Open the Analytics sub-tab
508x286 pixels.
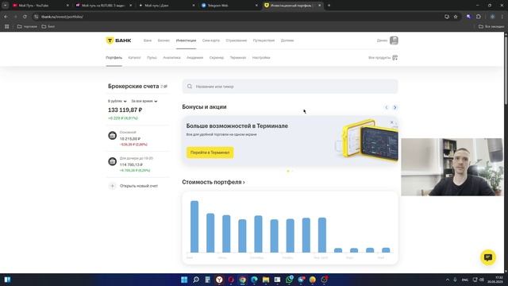click(171, 58)
